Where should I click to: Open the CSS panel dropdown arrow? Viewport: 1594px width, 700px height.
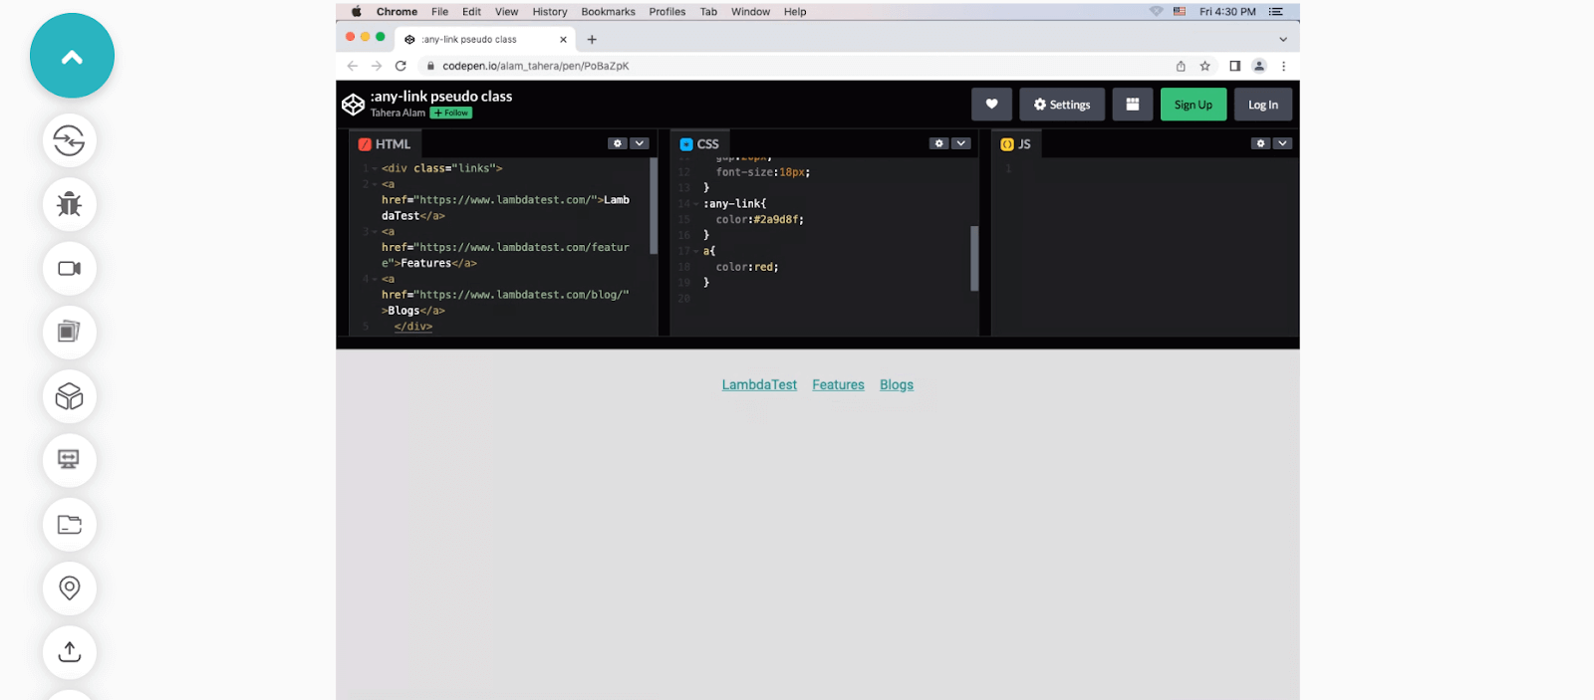point(960,143)
